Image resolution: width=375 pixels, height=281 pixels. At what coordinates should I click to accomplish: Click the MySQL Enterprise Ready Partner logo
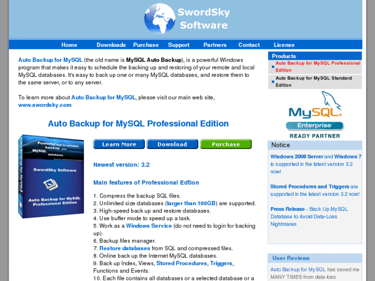[x=315, y=115]
